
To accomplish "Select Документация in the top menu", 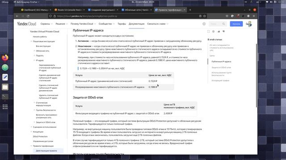I will [x=136, y=24].
